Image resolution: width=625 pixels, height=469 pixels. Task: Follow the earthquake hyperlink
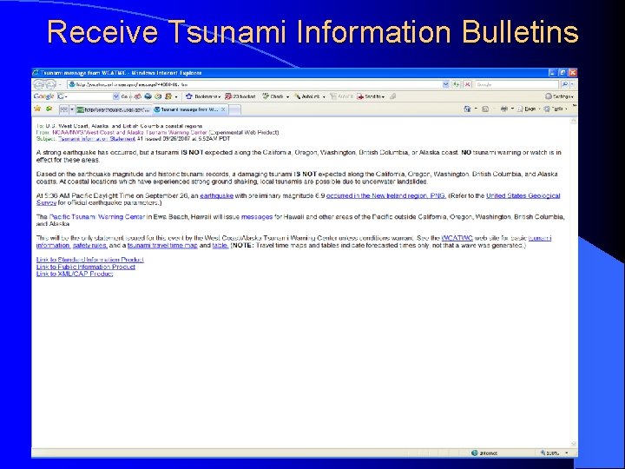[216, 195]
